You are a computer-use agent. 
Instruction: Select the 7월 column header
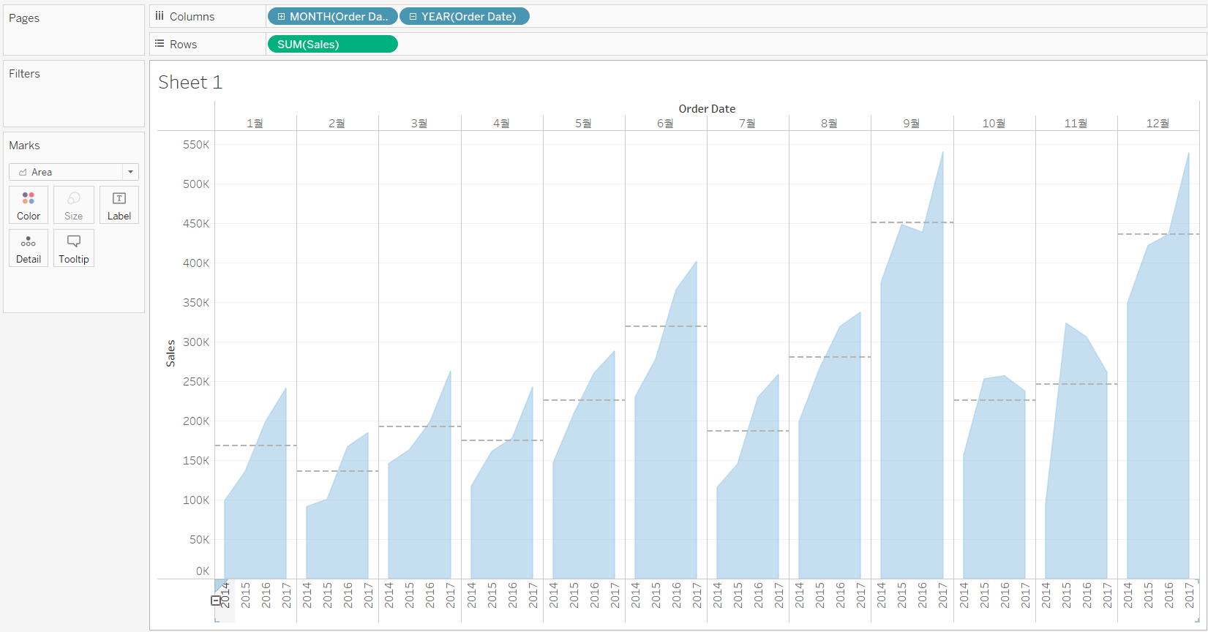tap(748, 123)
